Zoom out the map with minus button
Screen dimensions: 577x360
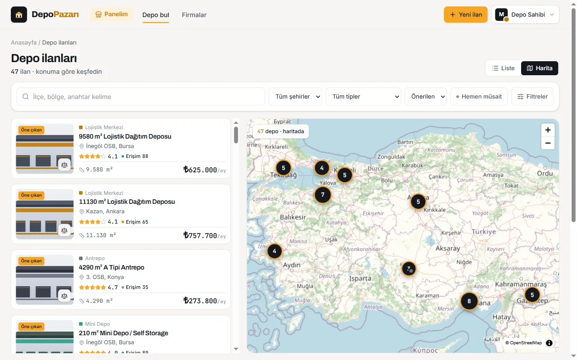coord(548,143)
